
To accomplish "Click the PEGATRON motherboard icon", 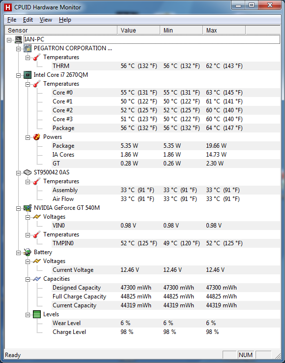I will pos(28,48).
